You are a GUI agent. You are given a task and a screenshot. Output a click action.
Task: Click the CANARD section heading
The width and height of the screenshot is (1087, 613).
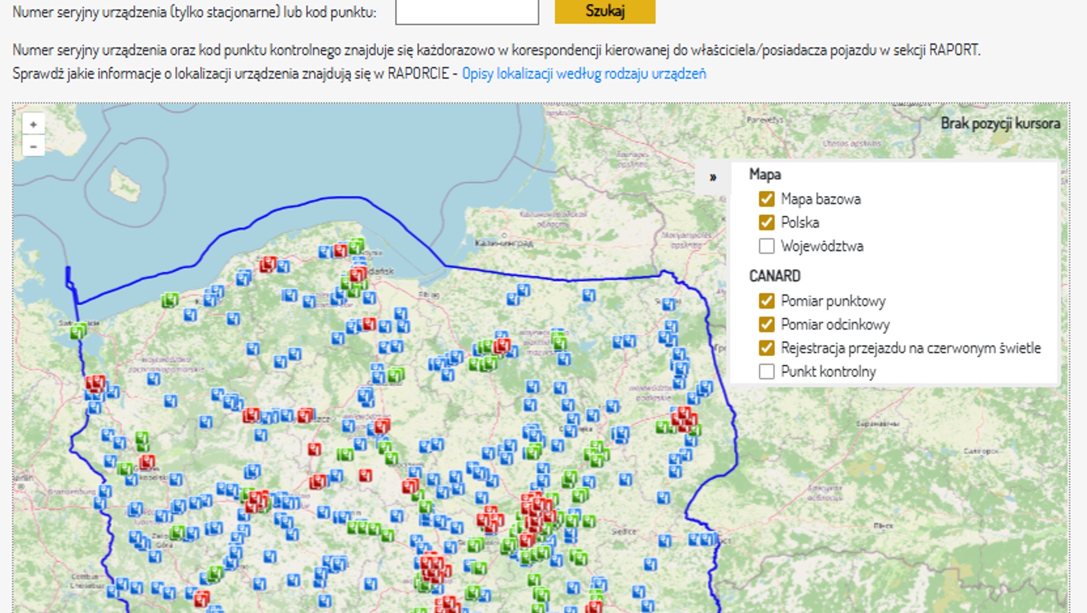(775, 276)
